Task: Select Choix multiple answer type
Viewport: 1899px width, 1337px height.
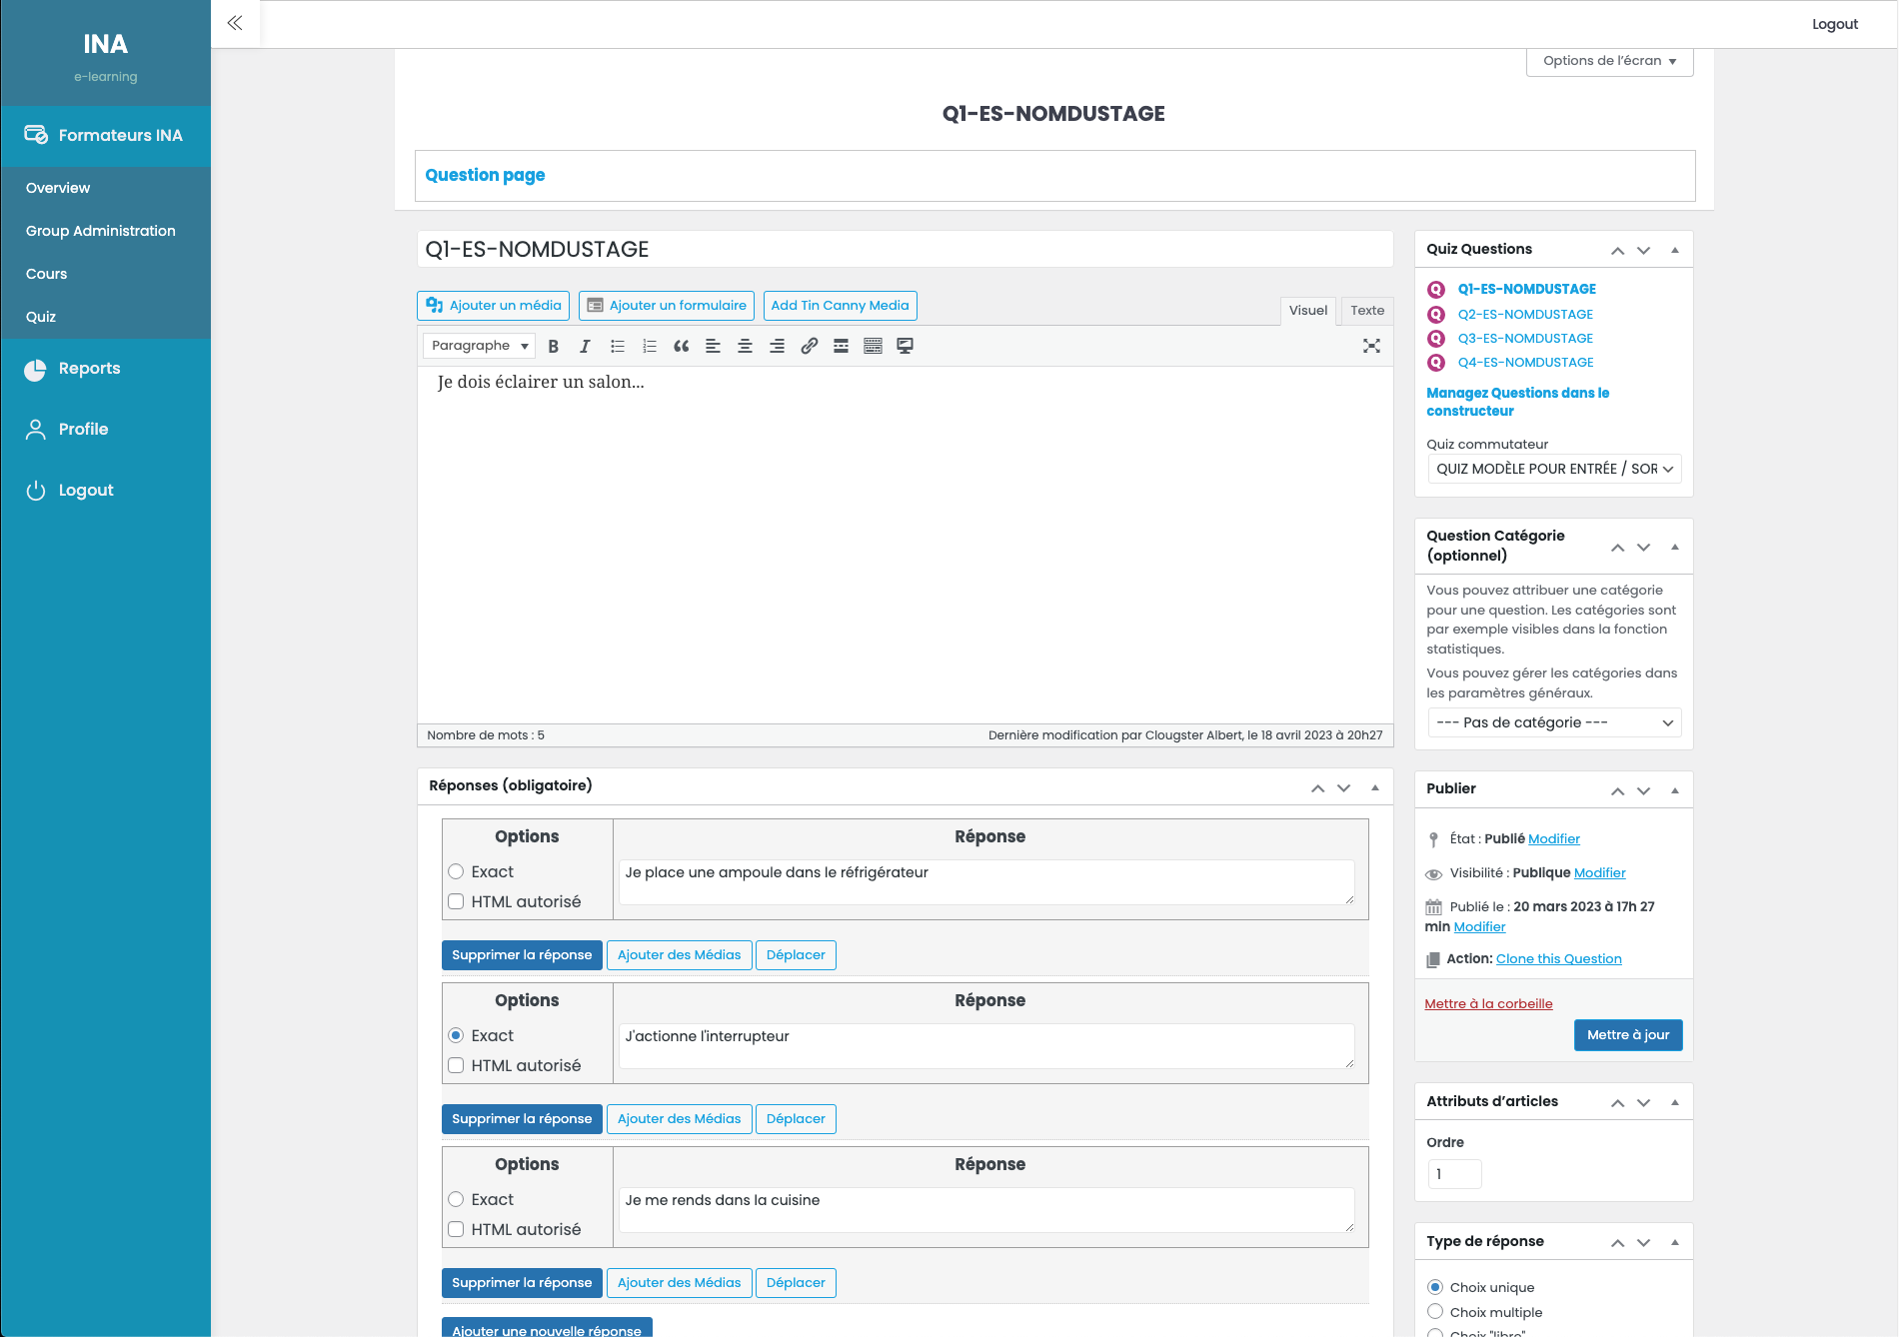Action: pyautogui.click(x=1435, y=1311)
